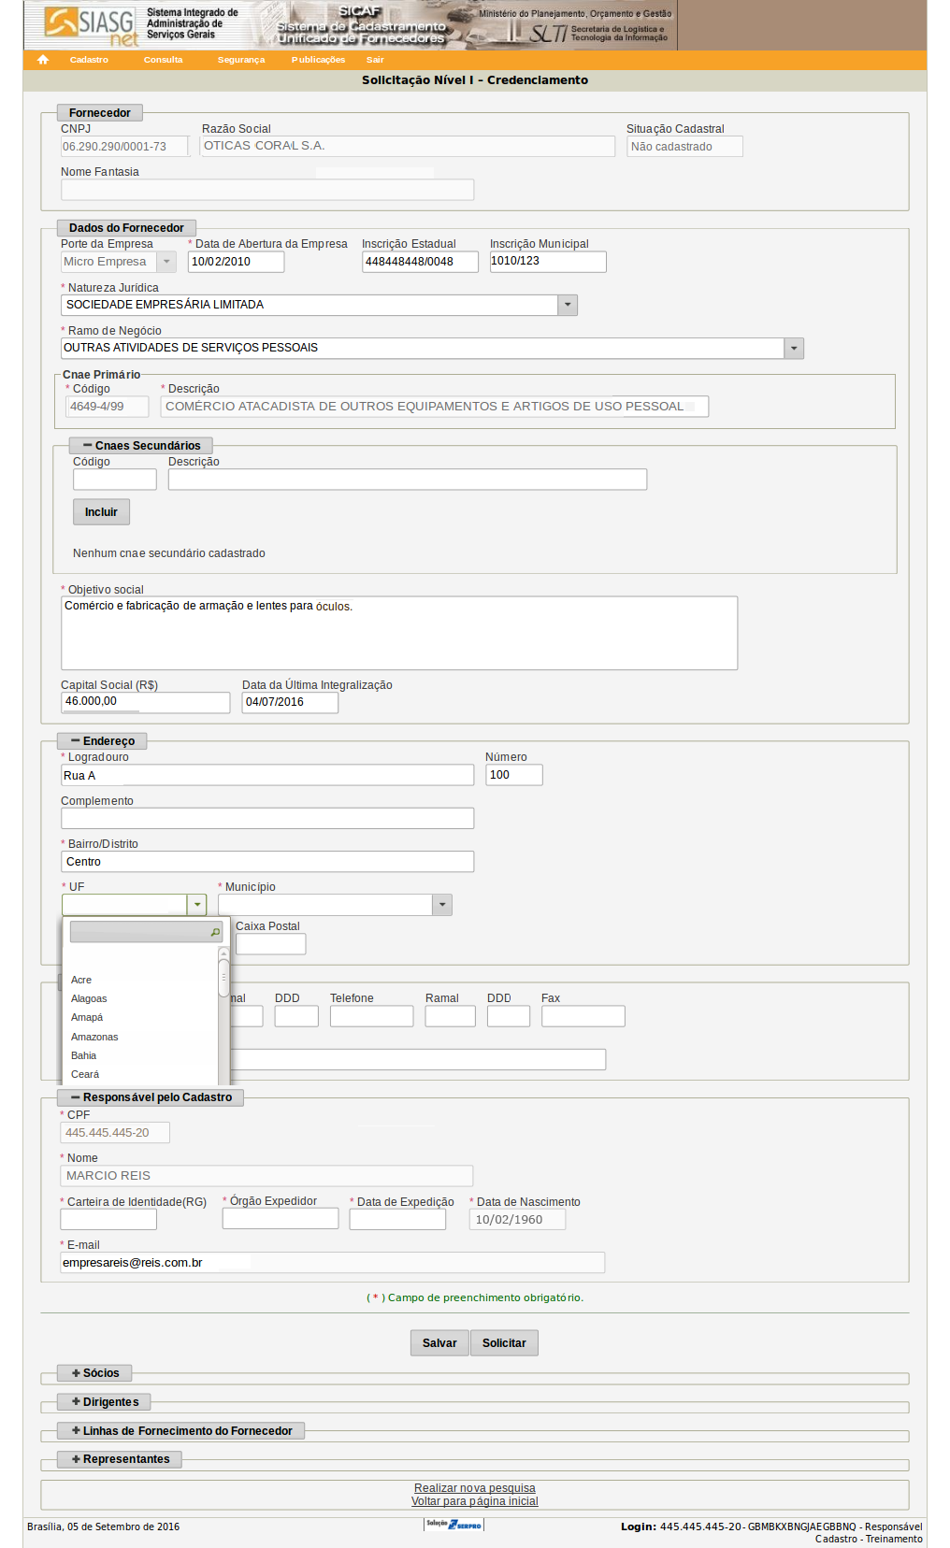Open Natureza Jurídica dropdown arrow
This screenshot has width=950, height=1548.
pyautogui.click(x=568, y=305)
